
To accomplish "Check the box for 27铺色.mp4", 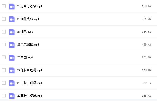I will [x=4, y=32].
